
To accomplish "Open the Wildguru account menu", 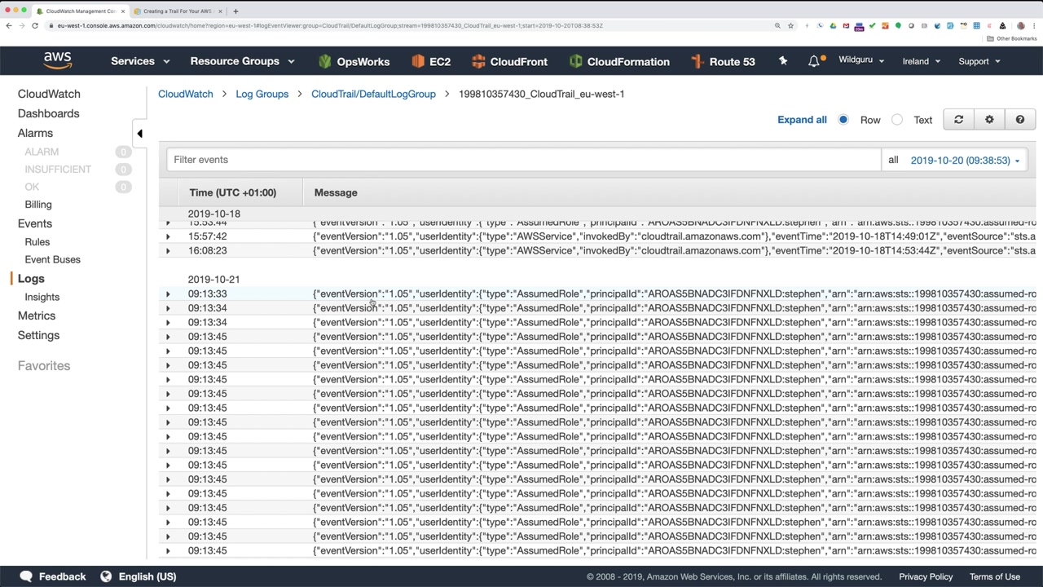I will pos(861,60).
